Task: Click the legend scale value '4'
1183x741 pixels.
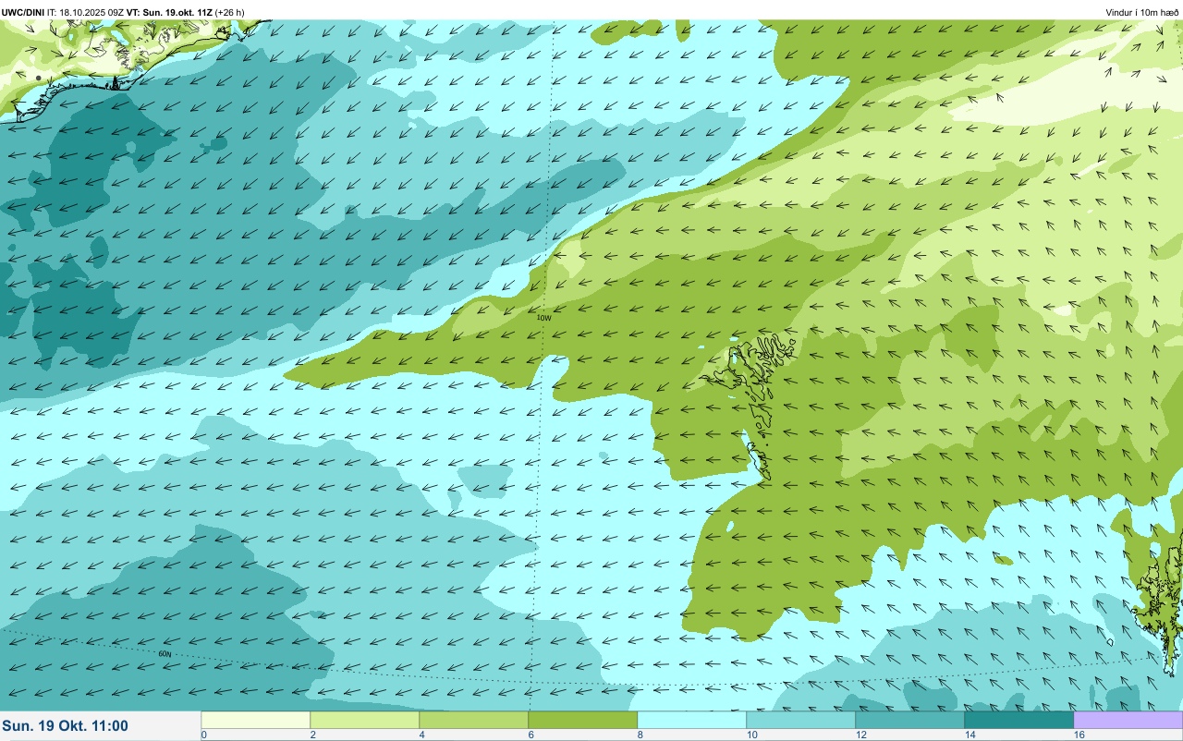Action: [422, 735]
